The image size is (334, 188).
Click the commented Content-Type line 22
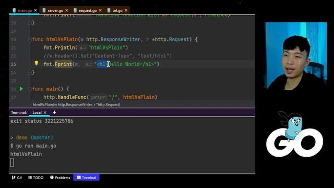click(108, 56)
